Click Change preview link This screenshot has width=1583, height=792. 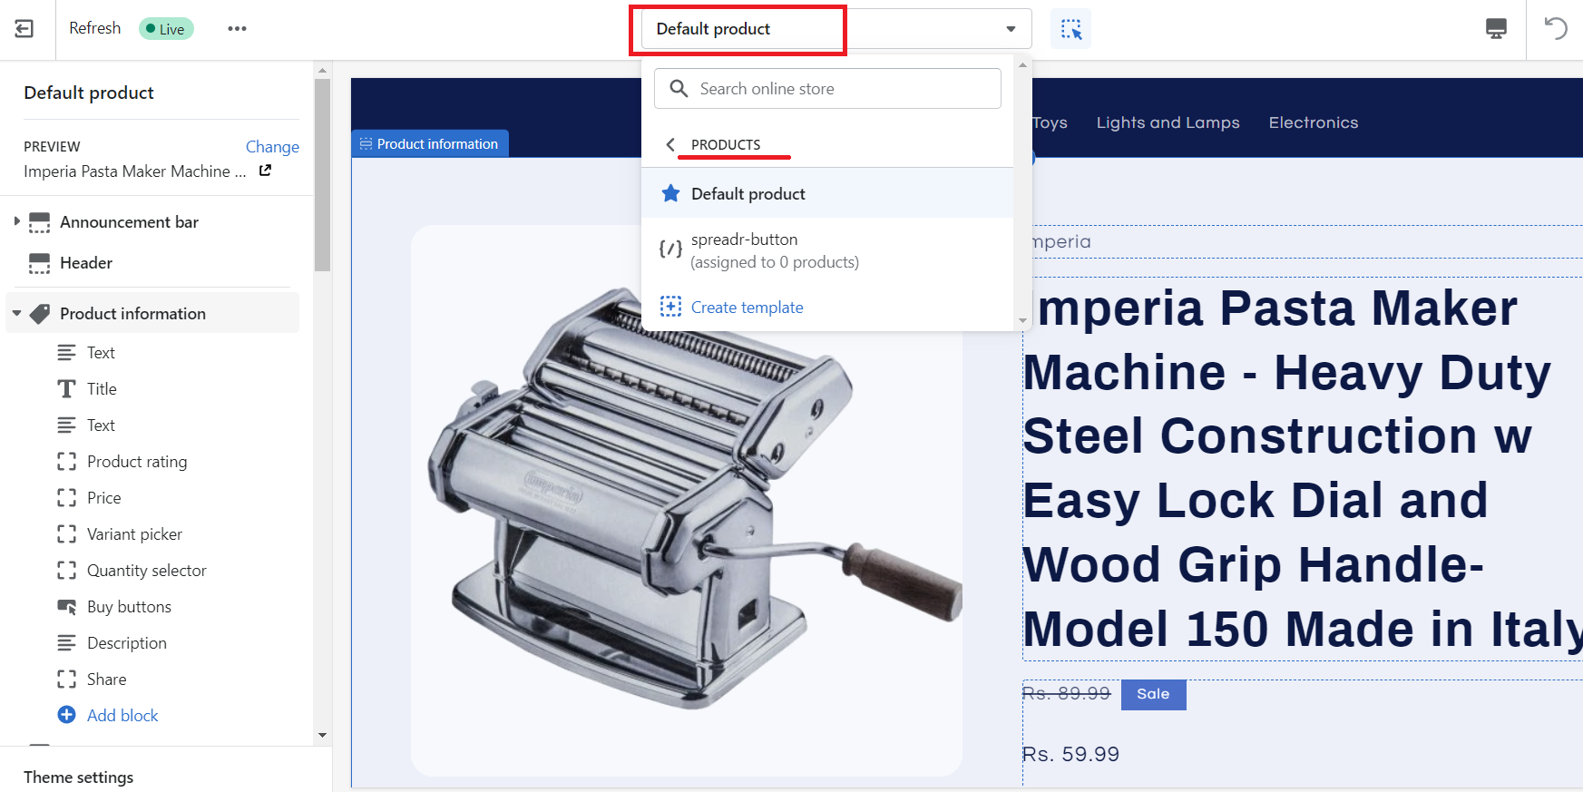(x=272, y=146)
